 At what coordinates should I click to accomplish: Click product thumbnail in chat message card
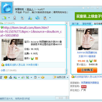(x=12, y=50)
